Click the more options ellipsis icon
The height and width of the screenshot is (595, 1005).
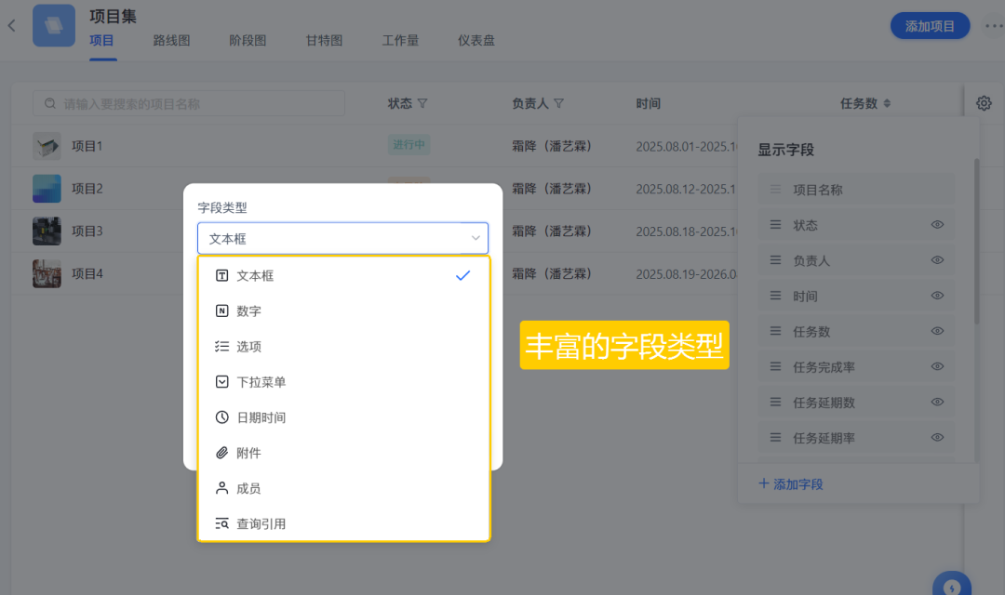coord(993,26)
